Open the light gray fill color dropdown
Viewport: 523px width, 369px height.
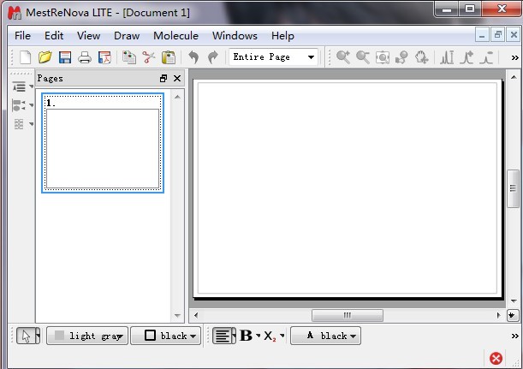(x=87, y=336)
